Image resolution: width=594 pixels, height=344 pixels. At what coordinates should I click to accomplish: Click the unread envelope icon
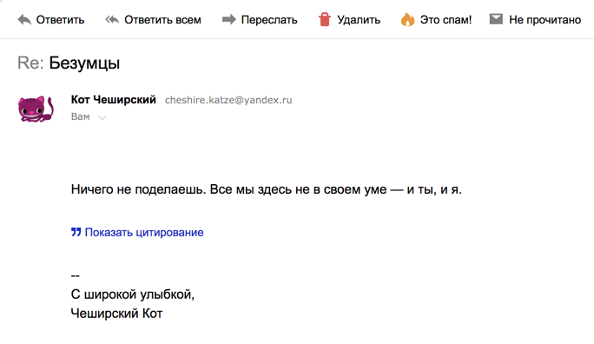point(496,19)
